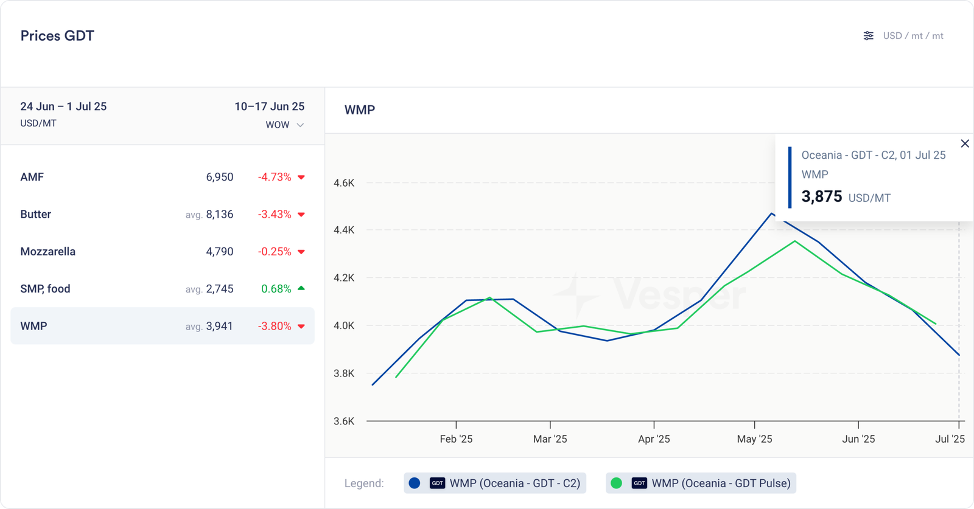This screenshot has height=509, width=974.
Task: Expand the WOW chevron arrow
Action: [x=300, y=125]
